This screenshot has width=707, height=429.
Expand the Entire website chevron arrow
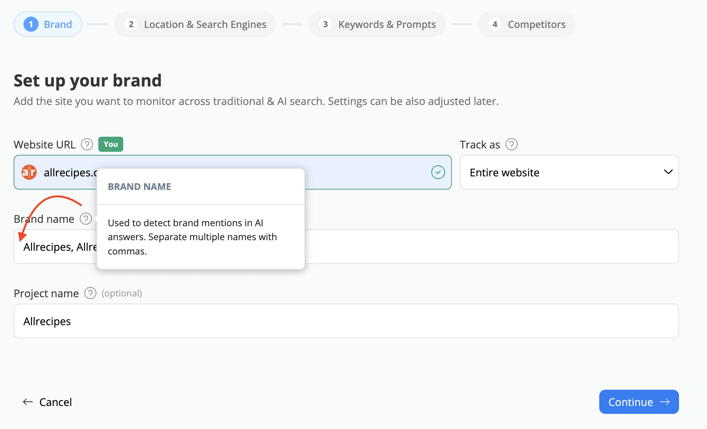[x=668, y=172]
